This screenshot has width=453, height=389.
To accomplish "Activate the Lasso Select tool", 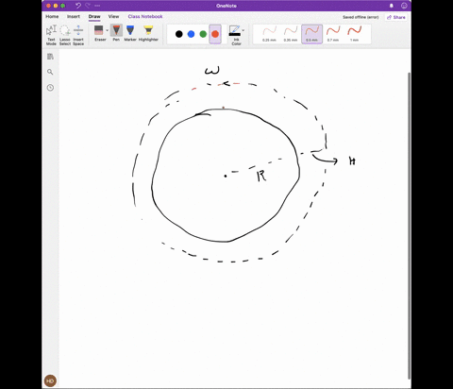I will pyautogui.click(x=65, y=35).
